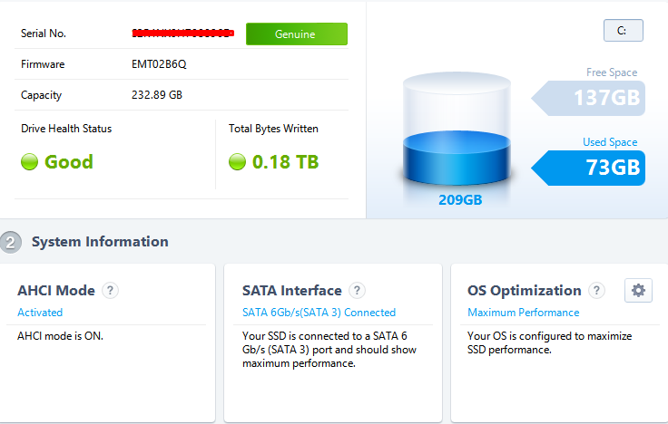This screenshot has height=424, width=668.
Task: Click SATA 6Gb/s(SATA 3) Connected link
Action: (x=319, y=313)
